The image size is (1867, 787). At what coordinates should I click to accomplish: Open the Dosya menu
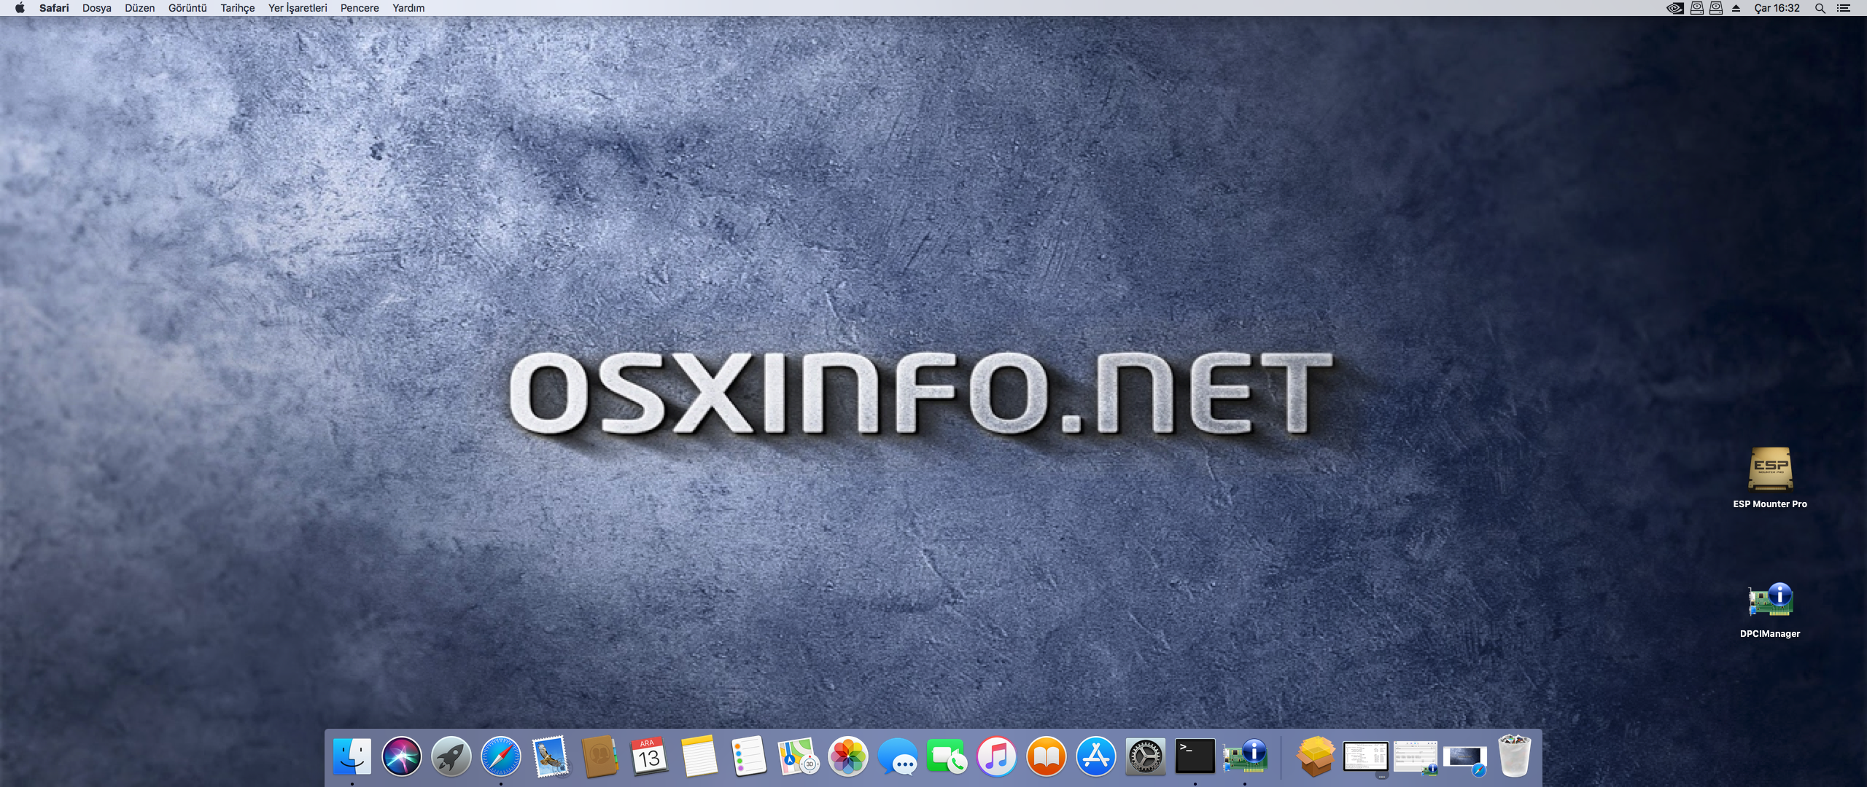[x=96, y=8]
